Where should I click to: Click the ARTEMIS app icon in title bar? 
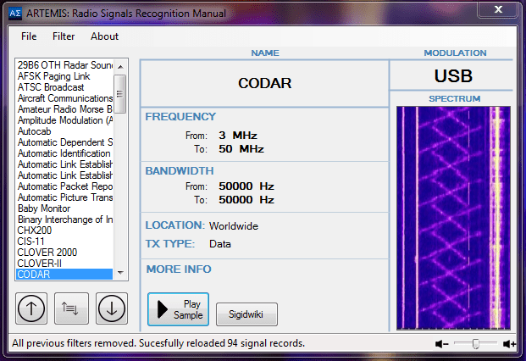click(x=15, y=14)
